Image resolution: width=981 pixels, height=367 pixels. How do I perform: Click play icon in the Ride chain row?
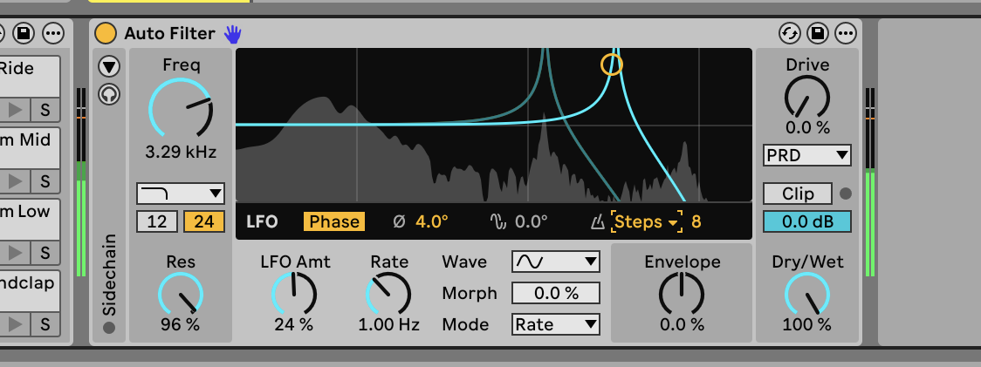14,110
